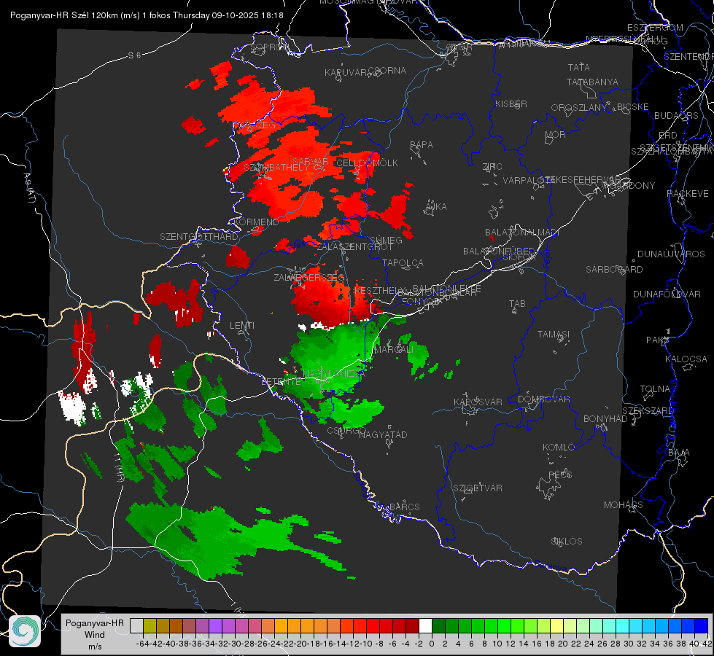Click the LETENYE city label
This screenshot has height=656, width=714.
click(x=281, y=381)
